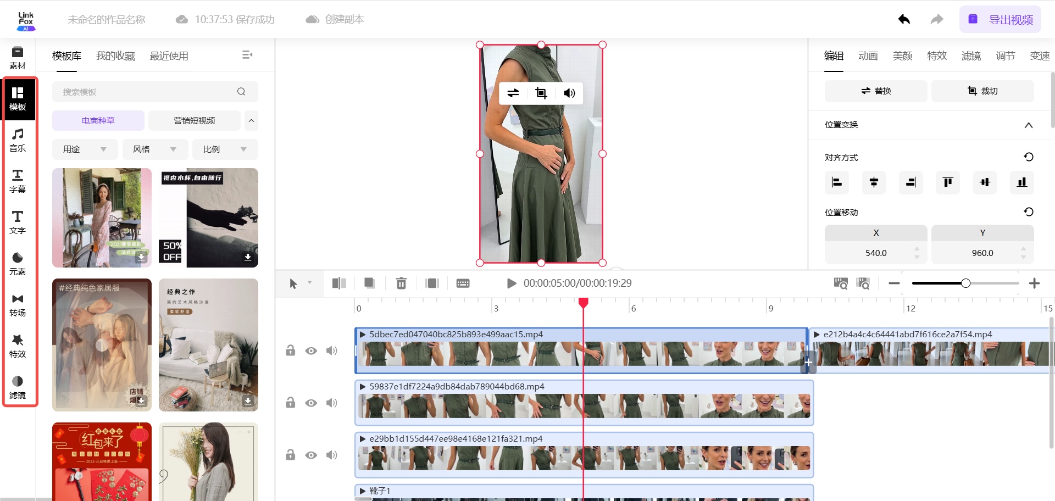Click the timeline zoom slider handle

click(x=965, y=283)
